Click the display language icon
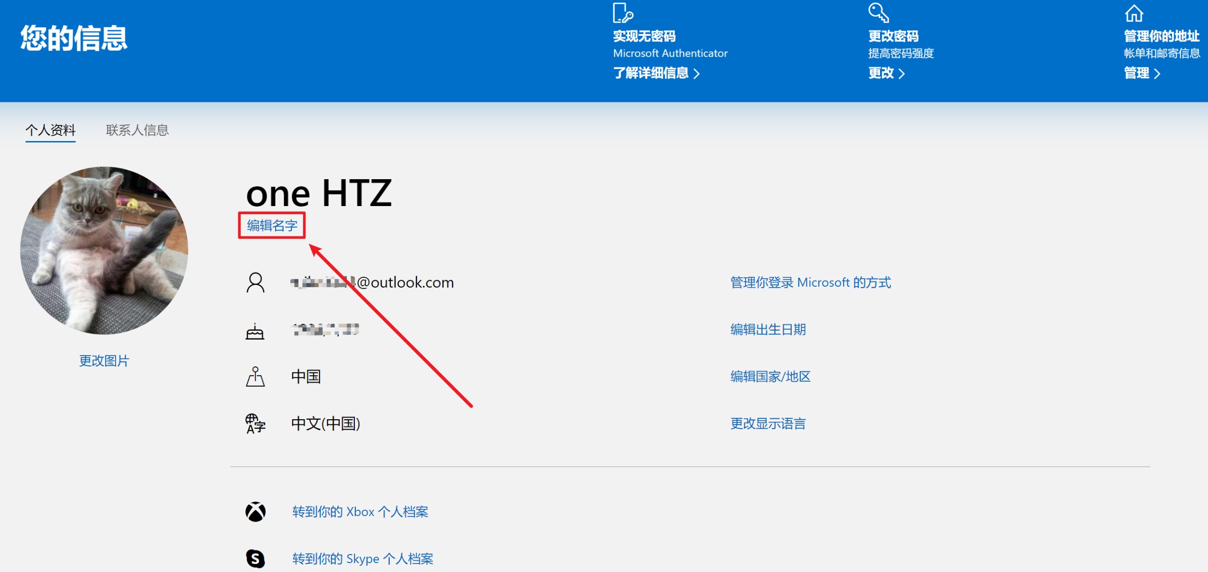Image resolution: width=1208 pixels, height=572 pixels. coord(255,423)
